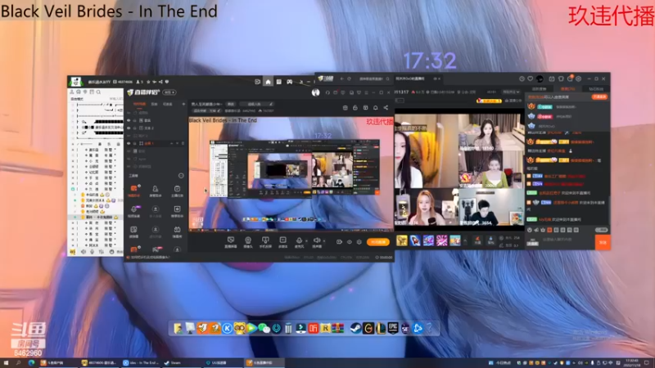Screen dimensions: 655x368
Task: Click the rocket gift icon in Douyu gift bar
Action: tap(415, 240)
